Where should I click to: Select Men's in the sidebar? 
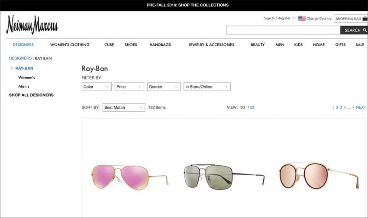point(24,86)
